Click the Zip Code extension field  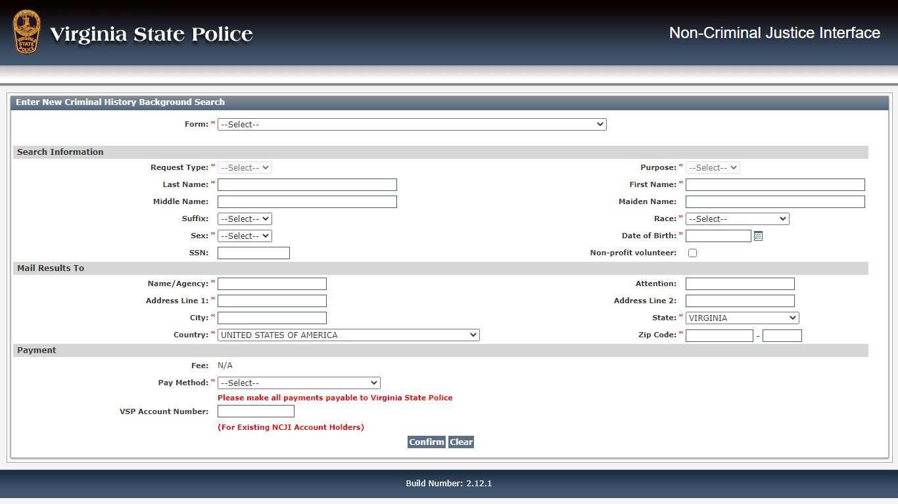782,336
